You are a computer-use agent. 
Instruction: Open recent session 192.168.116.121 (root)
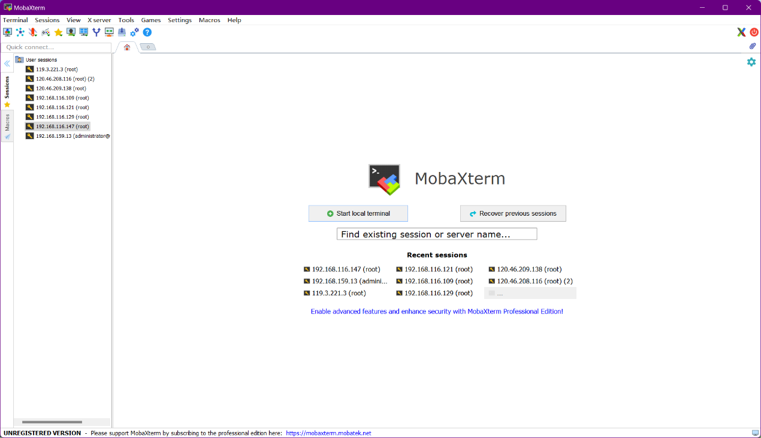coord(434,270)
